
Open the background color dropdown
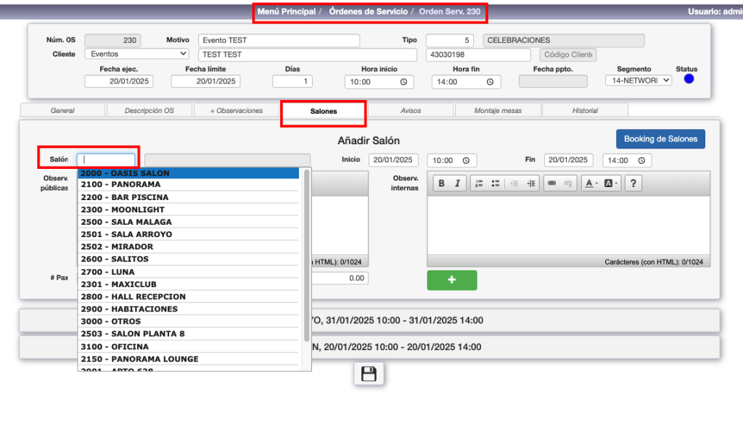612,184
